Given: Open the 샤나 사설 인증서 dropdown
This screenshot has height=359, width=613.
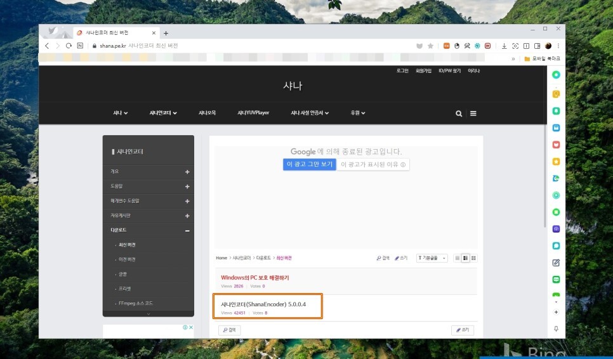Looking at the screenshot, I should pyautogui.click(x=310, y=113).
